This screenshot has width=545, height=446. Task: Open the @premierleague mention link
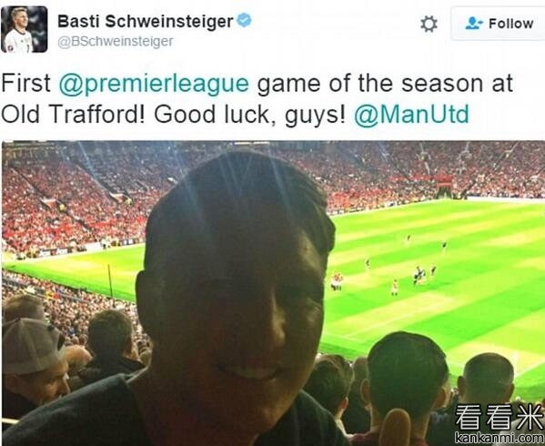point(154,84)
